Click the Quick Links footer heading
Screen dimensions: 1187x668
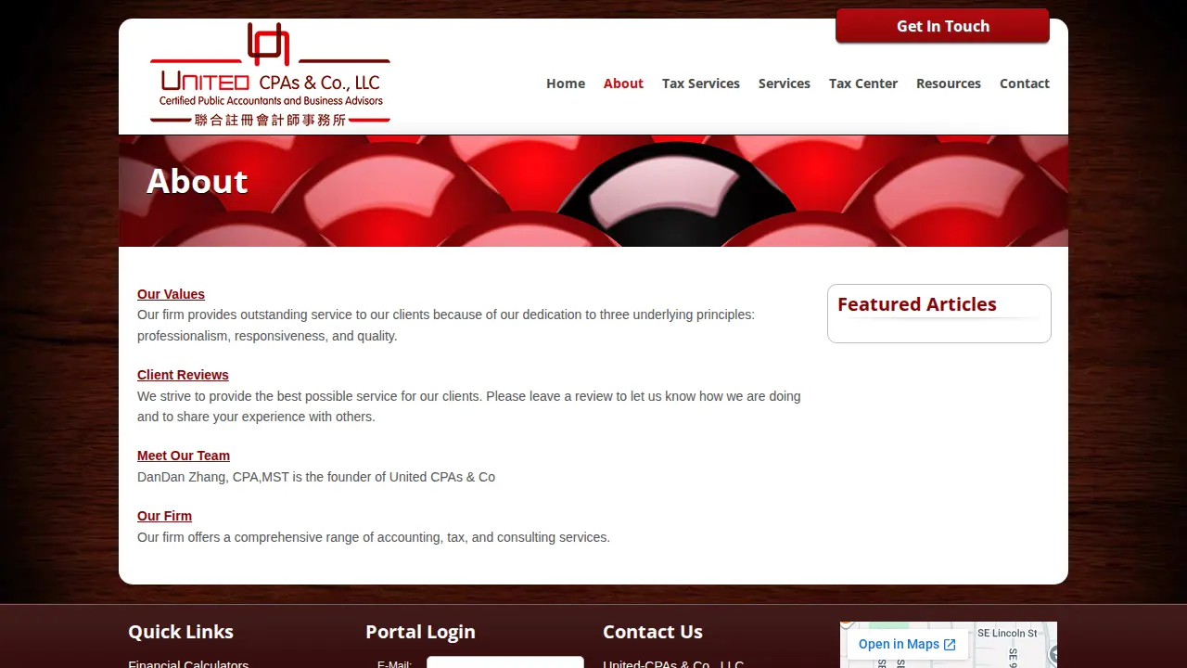tap(181, 632)
